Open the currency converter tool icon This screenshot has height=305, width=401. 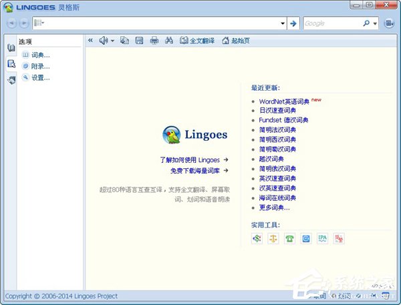256,238
